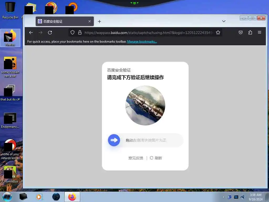Click the 意见反馈 feedback link
269x202 pixels.
tap(136, 158)
